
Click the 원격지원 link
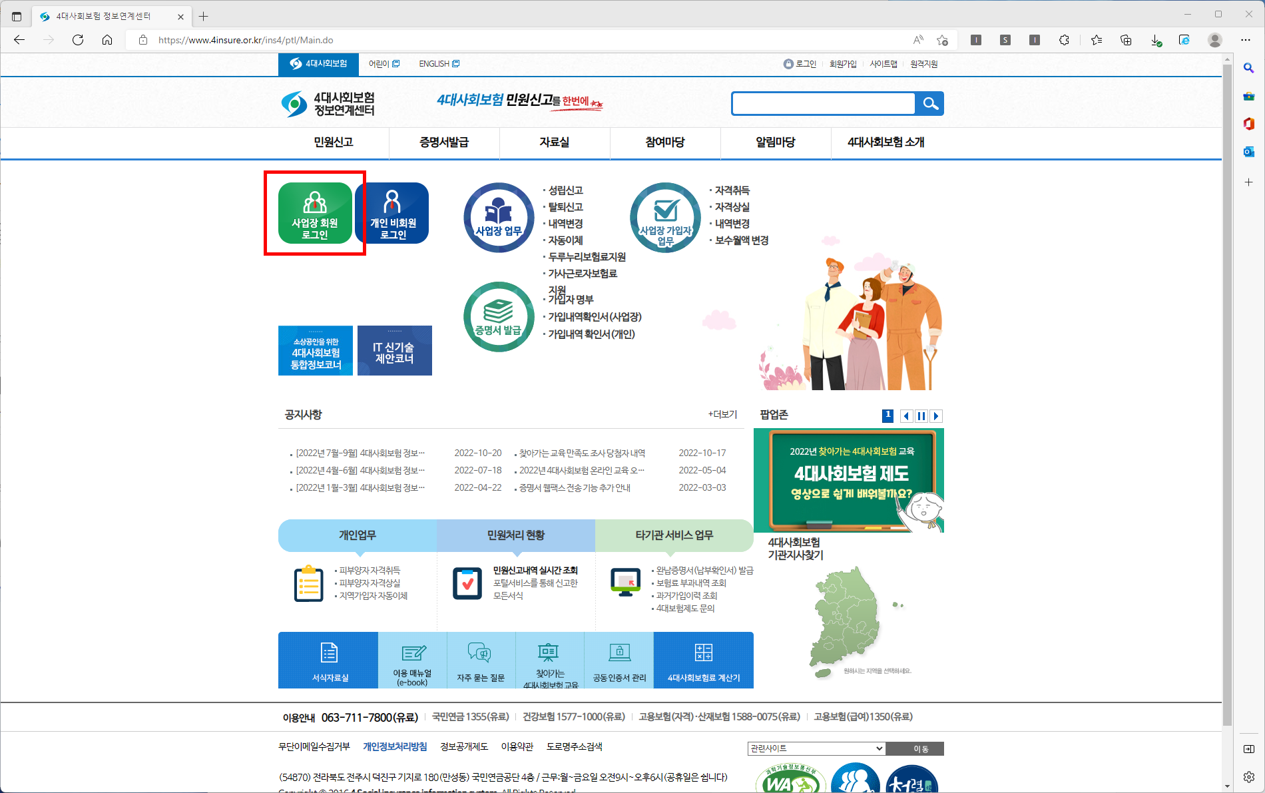click(x=924, y=64)
